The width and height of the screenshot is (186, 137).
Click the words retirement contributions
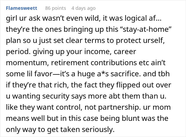[94, 63]
